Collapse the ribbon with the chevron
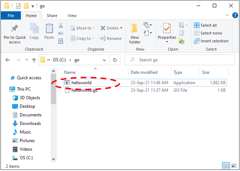The image size is (240, 171). pyautogui.click(x=227, y=16)
